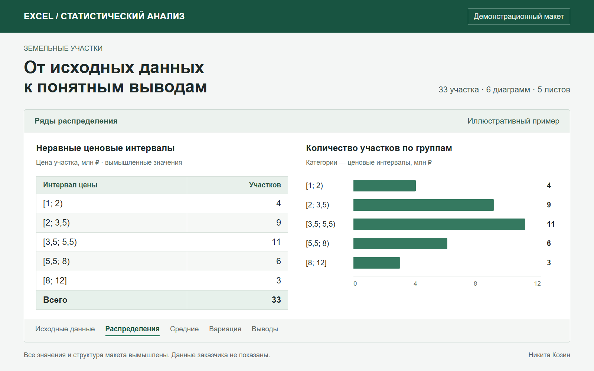
Task: Click axis tick label 8
Action: click(475, 283)
